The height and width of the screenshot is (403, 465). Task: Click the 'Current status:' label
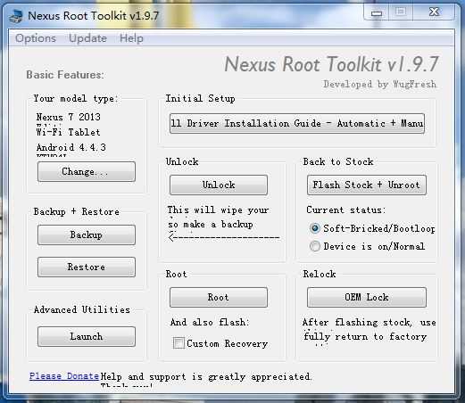coord(346,210)
